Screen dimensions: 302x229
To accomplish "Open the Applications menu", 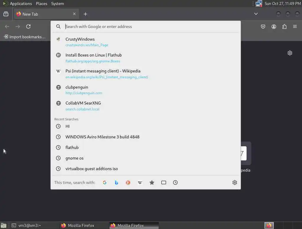I will click(x=17, y=4).
